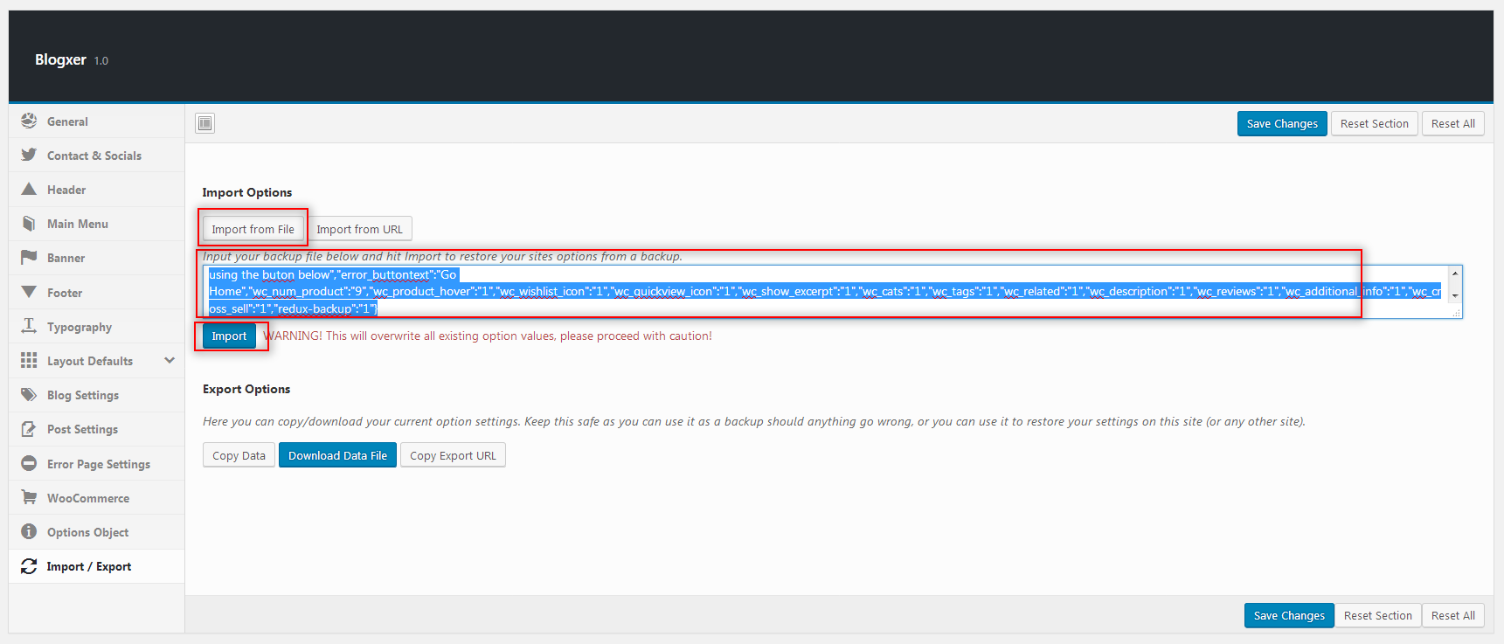Go to Post Settings
This screenshot has width=1504, height=644.
[96, 429]
